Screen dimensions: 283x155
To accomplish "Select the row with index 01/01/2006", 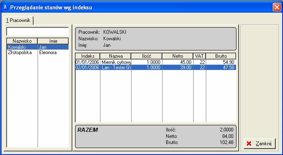I will (156, 62).
